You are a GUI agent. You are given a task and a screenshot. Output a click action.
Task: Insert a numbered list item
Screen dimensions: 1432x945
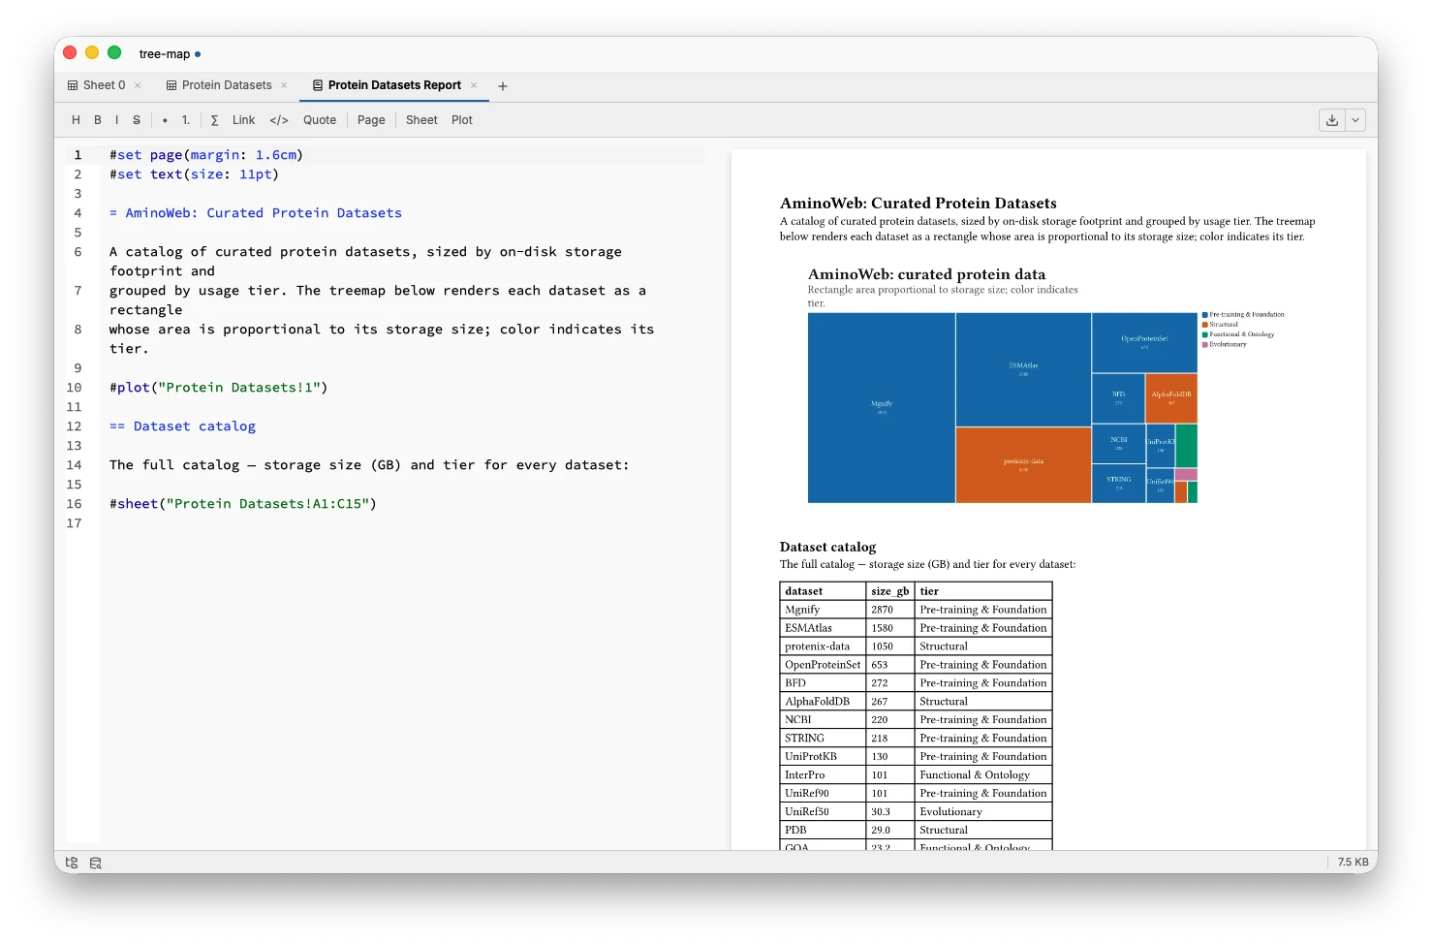pos(186,120)
